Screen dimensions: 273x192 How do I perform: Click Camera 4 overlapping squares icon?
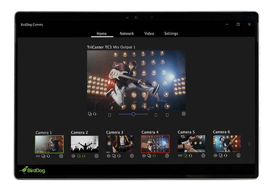[149, 155]
